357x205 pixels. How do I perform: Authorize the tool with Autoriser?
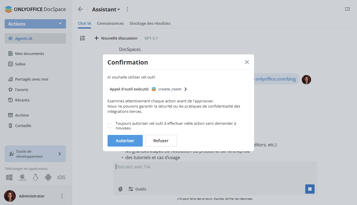click(x=125, y=140)
